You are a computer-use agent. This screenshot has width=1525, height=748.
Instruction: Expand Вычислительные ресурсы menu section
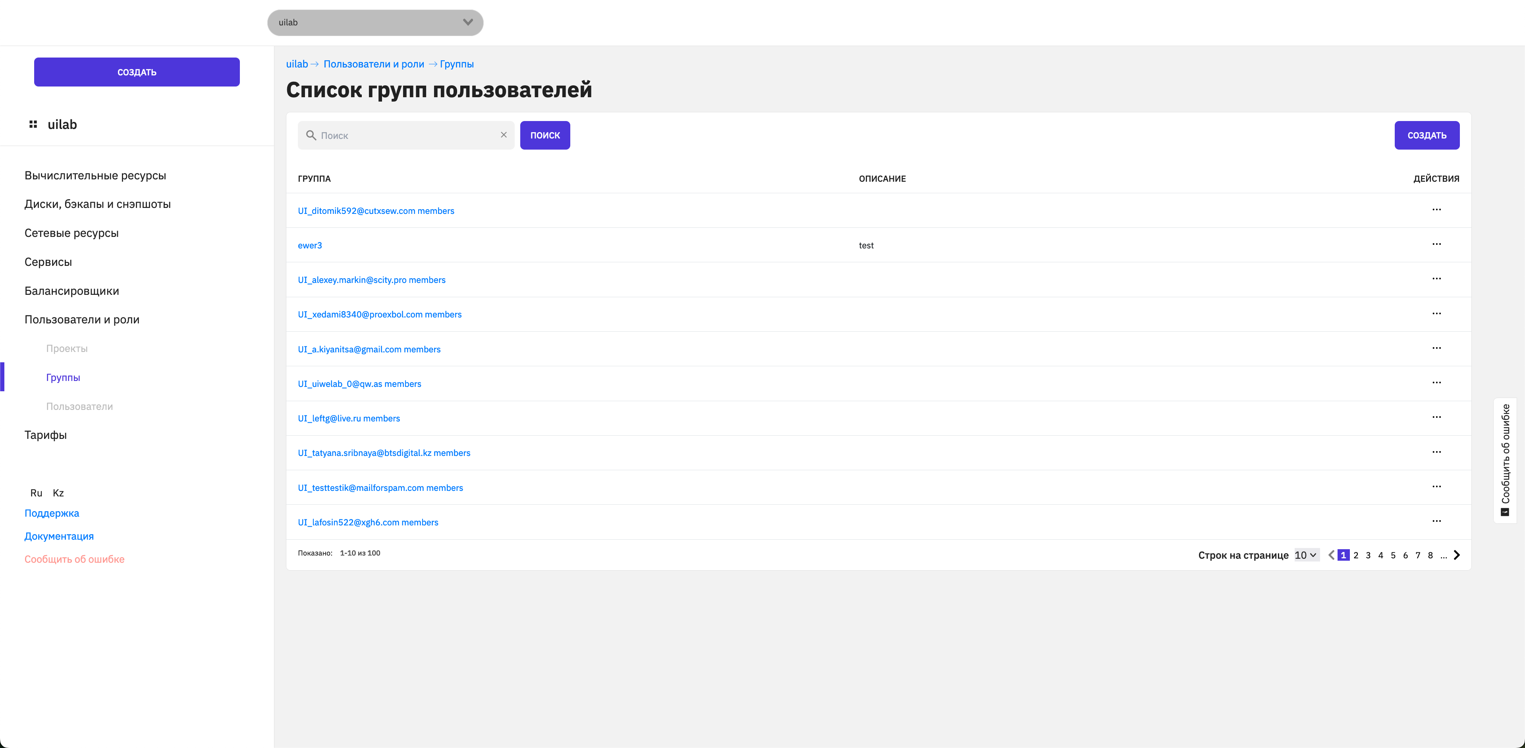(x=95, y=176)
